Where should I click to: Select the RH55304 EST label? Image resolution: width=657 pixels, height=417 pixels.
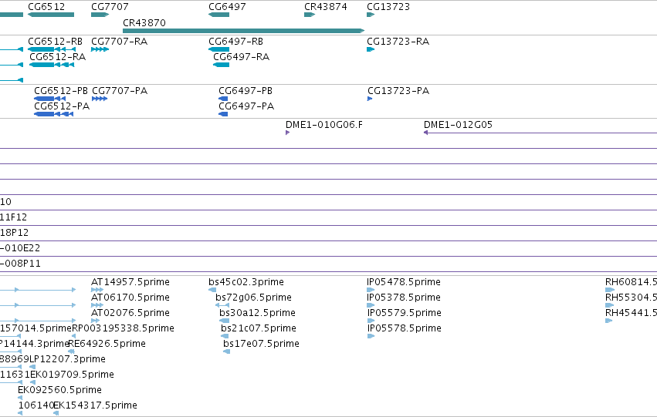(x=631, y=298)
